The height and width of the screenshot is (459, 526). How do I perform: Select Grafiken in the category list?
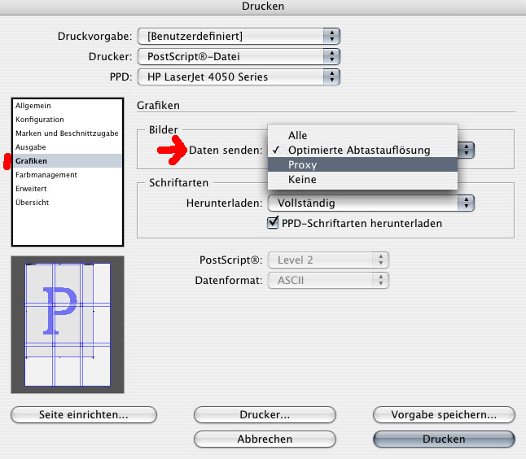68,161
